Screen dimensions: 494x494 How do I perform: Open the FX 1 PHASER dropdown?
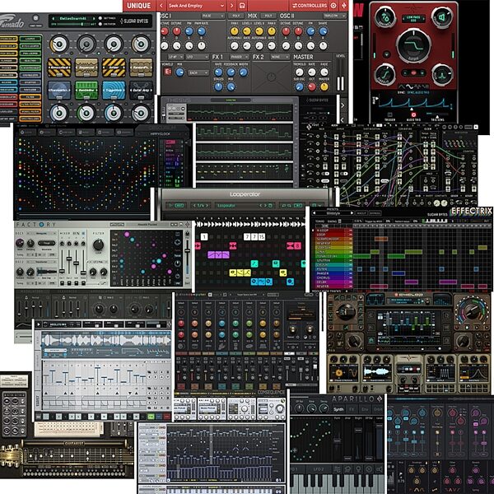(238, 57)
